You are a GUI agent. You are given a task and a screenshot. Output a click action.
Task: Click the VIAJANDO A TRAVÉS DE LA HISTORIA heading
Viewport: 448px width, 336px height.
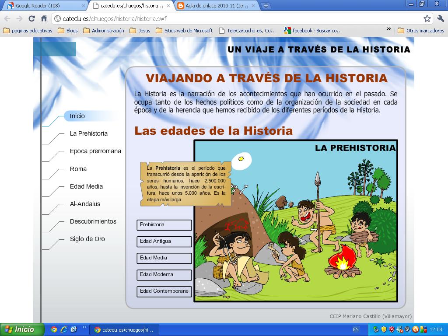coord(266,78)
